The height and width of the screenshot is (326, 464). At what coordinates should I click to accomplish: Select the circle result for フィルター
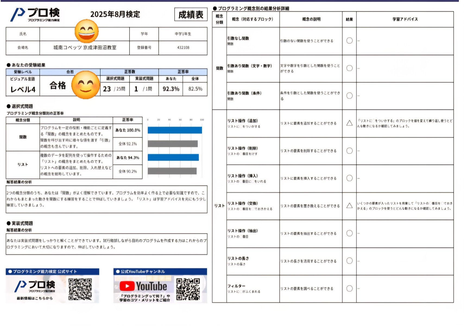(349, 289)
